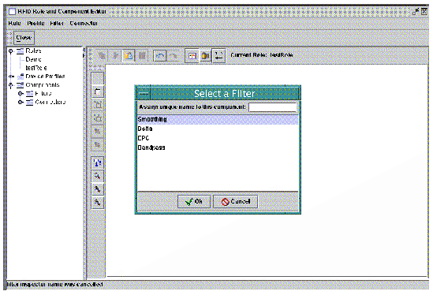The image size is (433, 295).
Task: Collapse the Roles tree node
Action: click(x=11, y=51)
